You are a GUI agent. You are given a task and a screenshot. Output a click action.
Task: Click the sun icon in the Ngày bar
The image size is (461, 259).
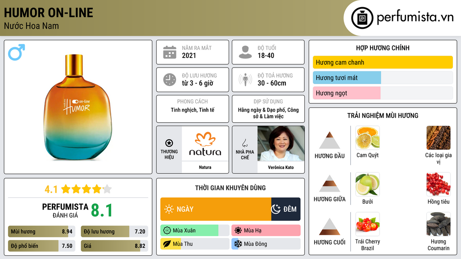click(169, 209)
